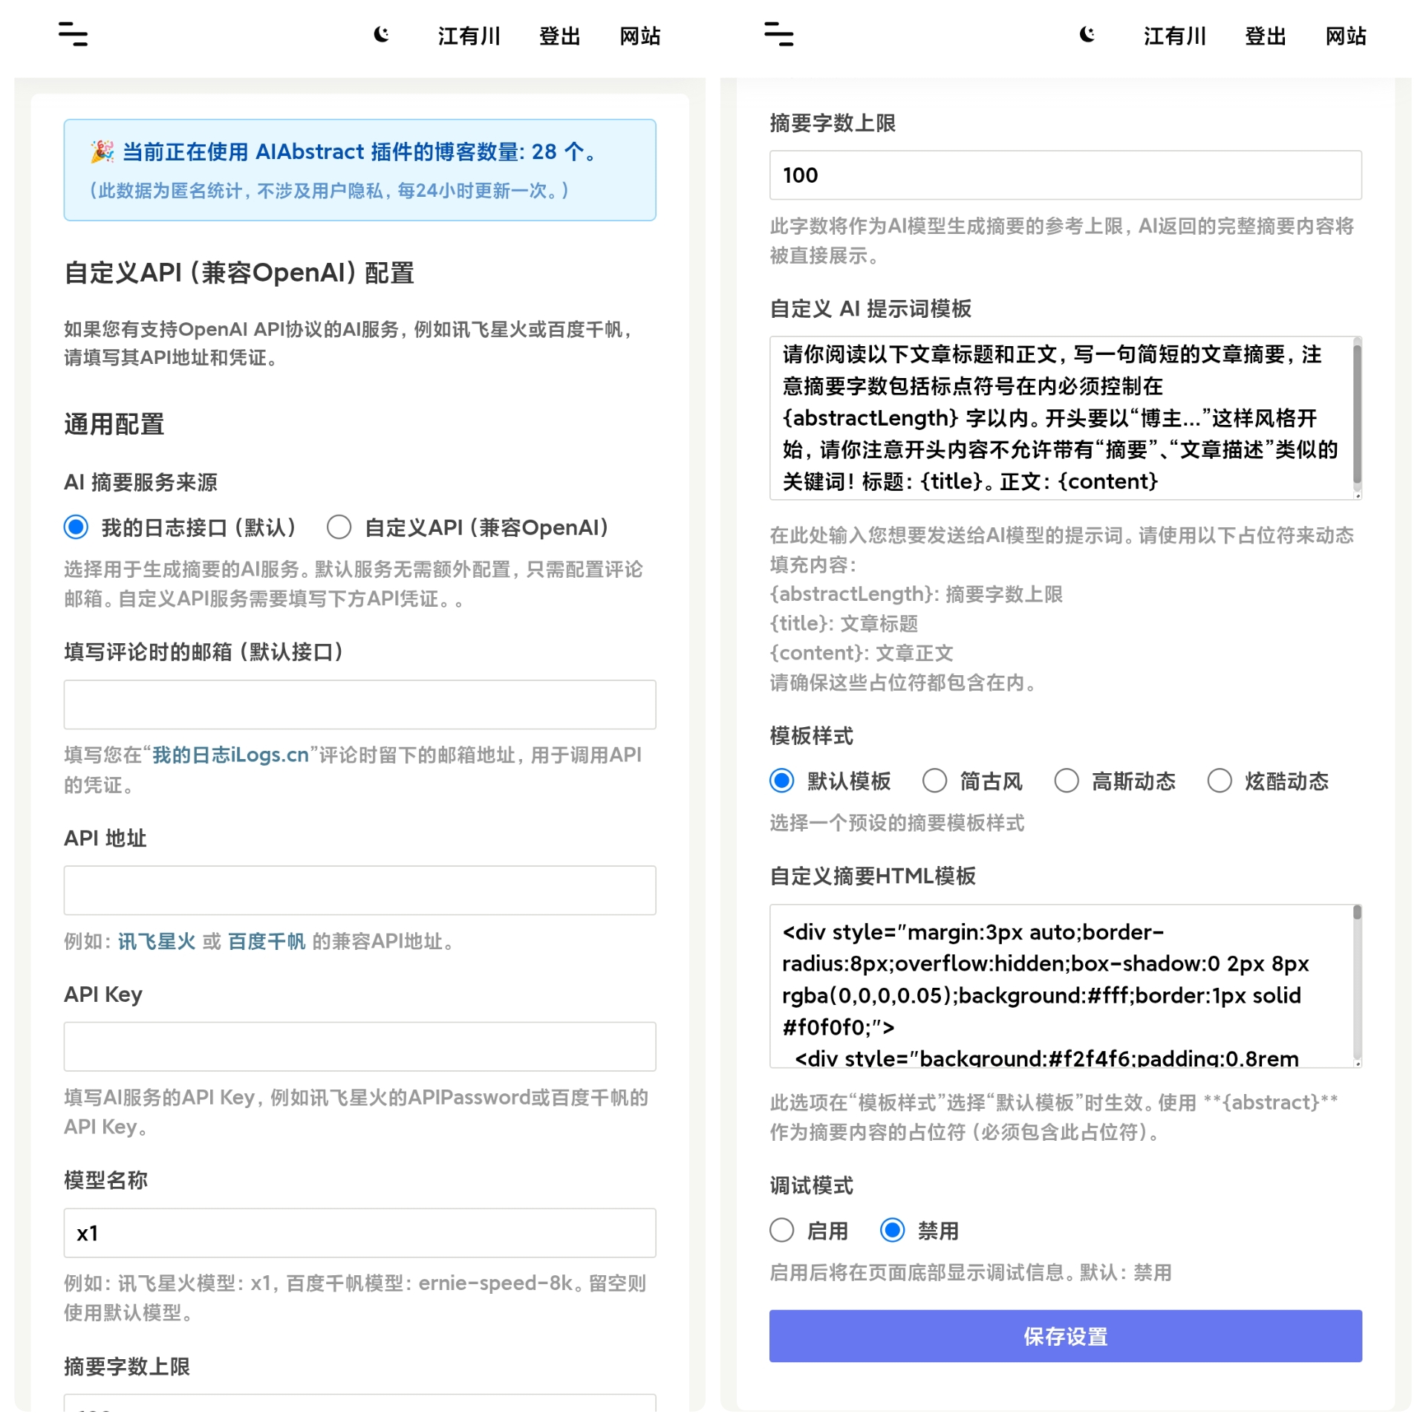Open the hamburger menu in the left panel

coord(73,34)
